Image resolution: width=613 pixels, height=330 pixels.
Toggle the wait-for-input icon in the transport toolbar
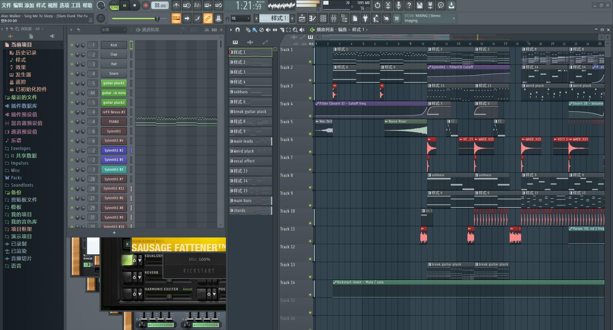[x=187, y=5]
